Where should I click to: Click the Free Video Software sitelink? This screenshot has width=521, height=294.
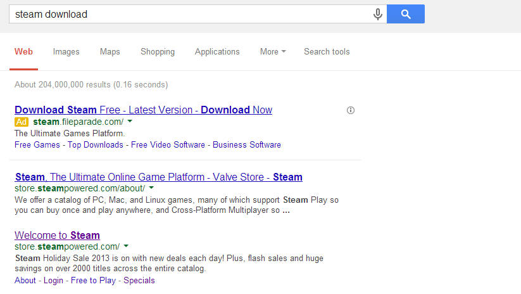click(168, 145)
